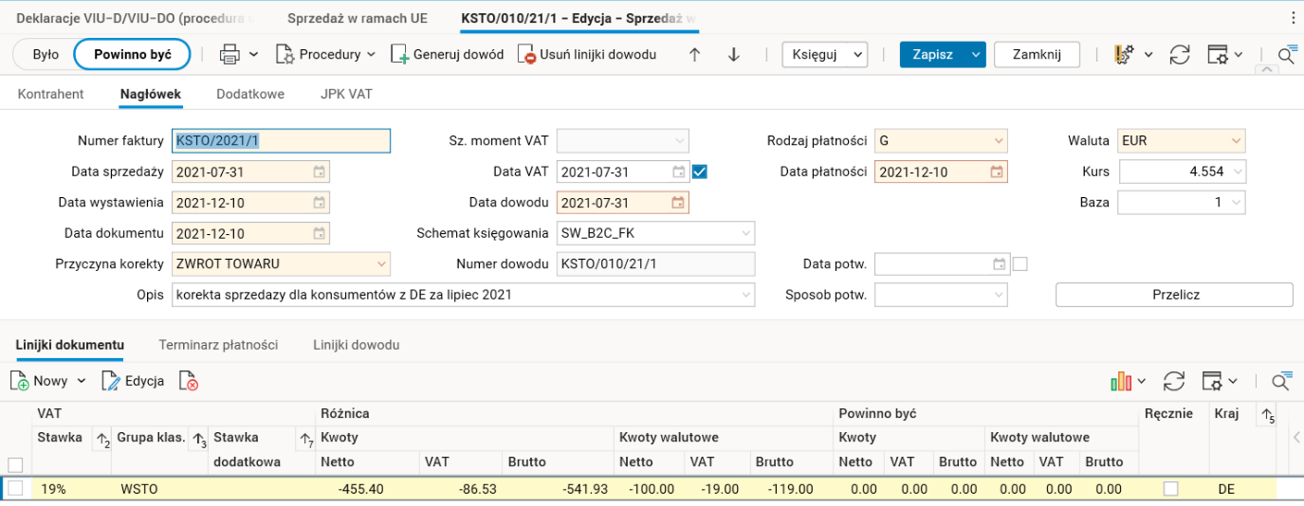Open the Księguj dropdown
1304x506 pixels.
[x=825, y=55]
